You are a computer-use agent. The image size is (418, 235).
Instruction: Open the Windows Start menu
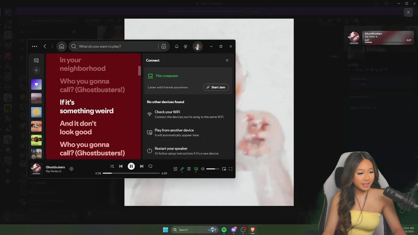[166, 230]
